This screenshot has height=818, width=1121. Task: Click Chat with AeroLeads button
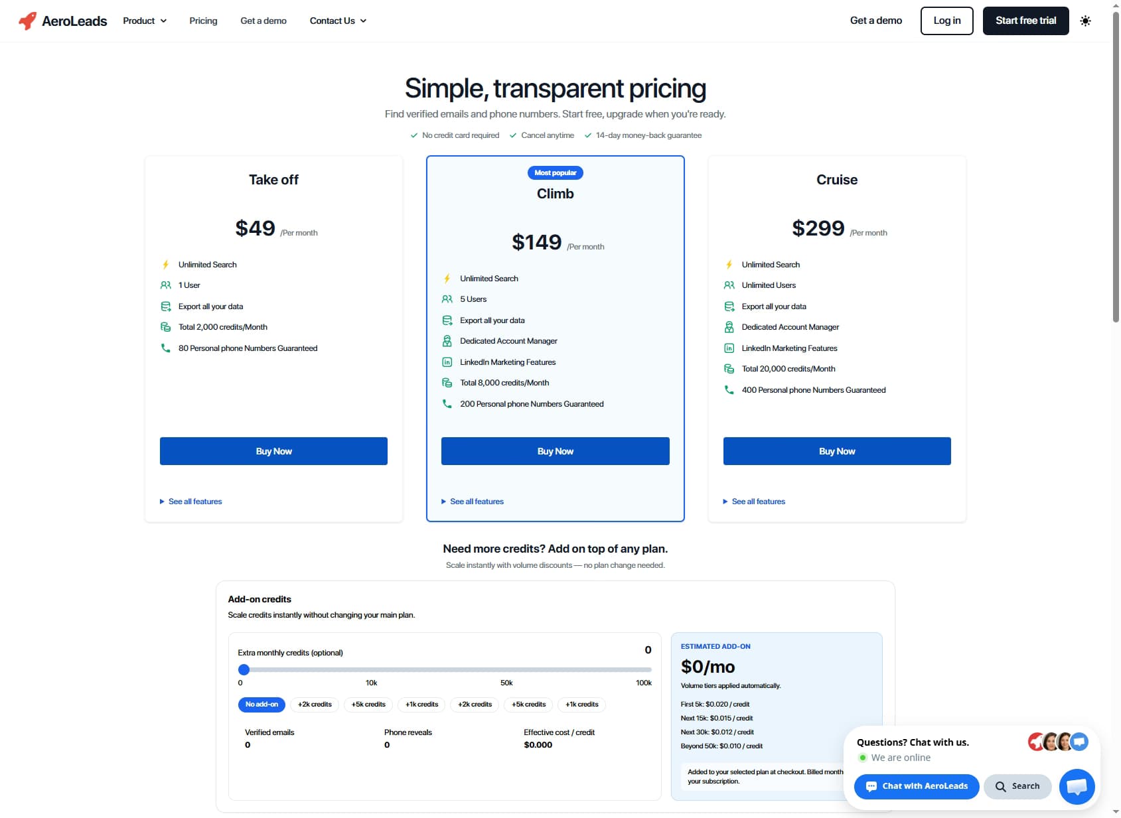(x=917, y=786)
